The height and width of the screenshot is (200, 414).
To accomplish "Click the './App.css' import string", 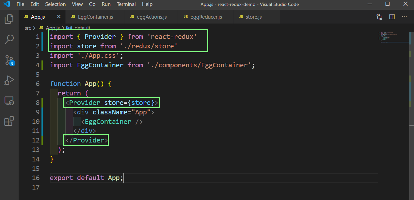I will coord(98,56).
